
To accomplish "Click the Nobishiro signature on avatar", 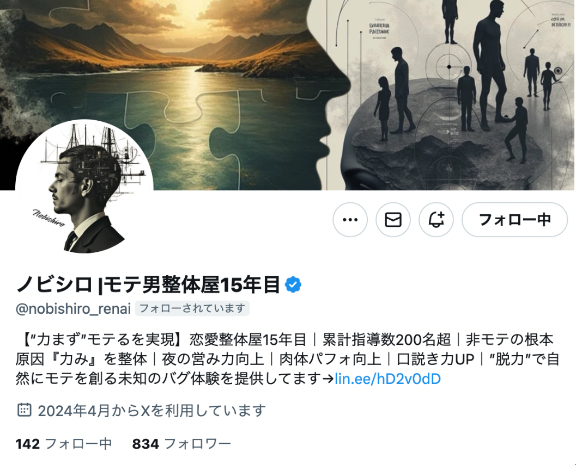I will coord(49,218).
